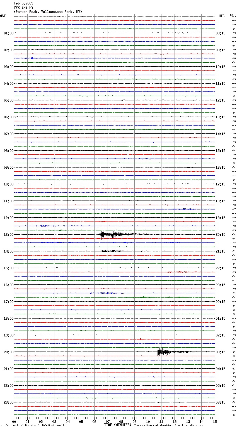Select the 20:00 MST time label
The image size is (237, 429).
(x=9, y=352)
